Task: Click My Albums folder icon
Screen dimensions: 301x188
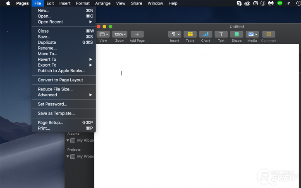Action: 73,140
